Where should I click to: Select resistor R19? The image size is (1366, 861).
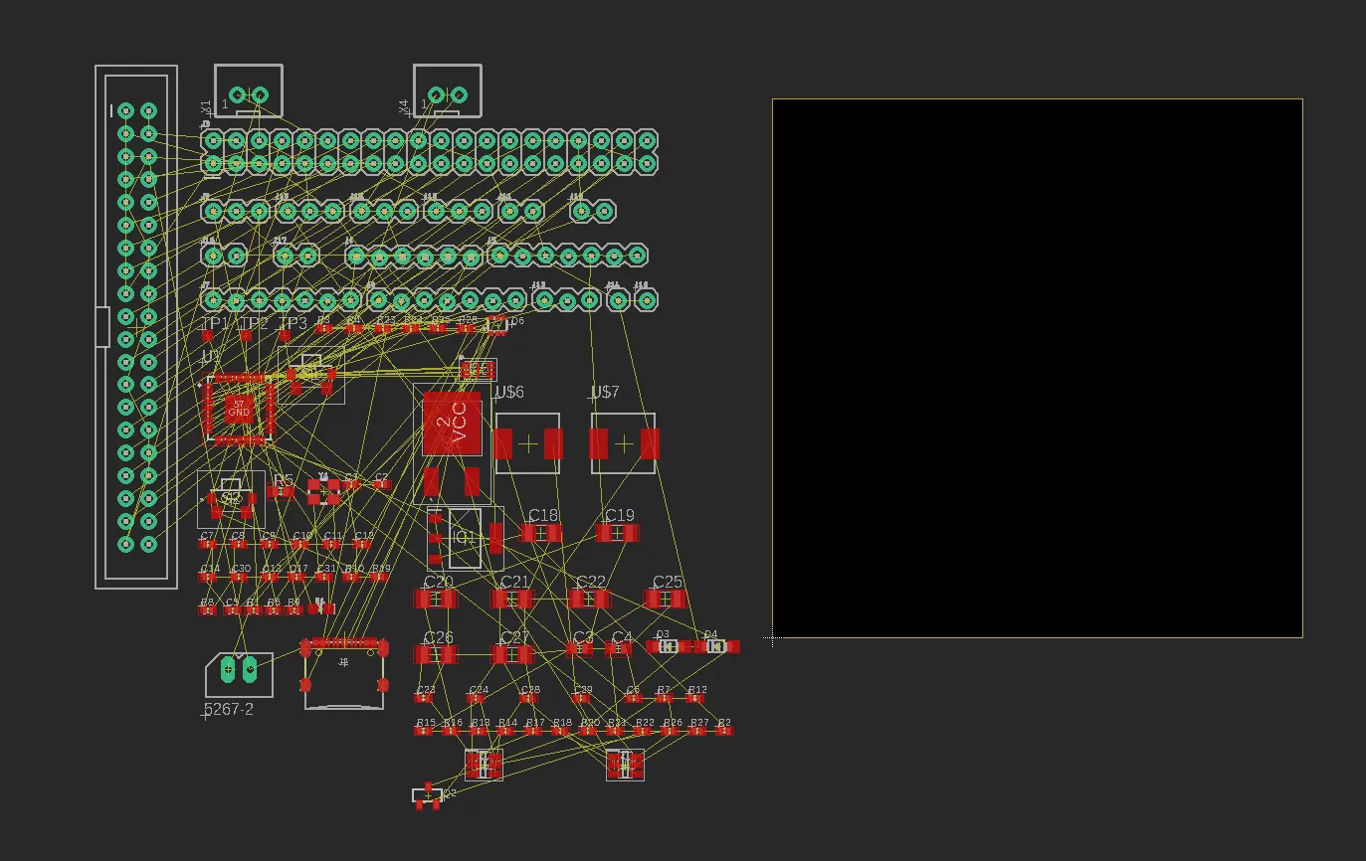point(379,577)
